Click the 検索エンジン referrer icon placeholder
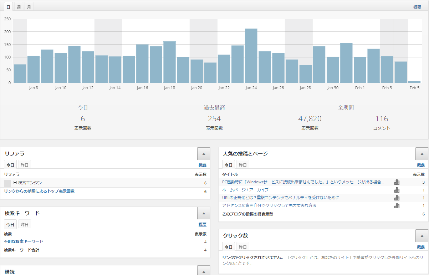Image resolution: width=429 pixels, height=275 pixels. [x=7, y=183]
